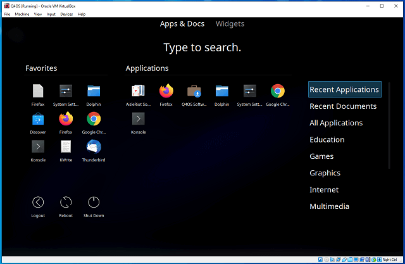Choose the Multimedia category

tap(329, 206)
